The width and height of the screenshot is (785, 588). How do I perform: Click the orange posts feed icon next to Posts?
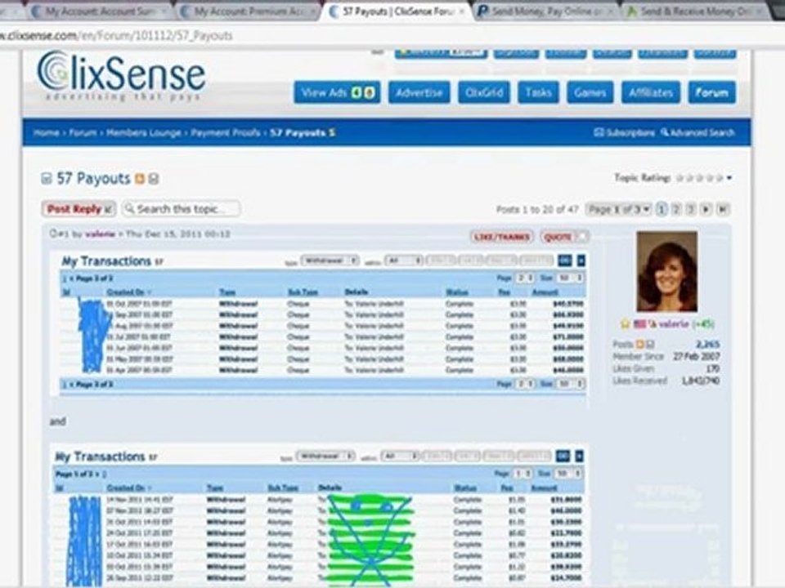point(639,344)
